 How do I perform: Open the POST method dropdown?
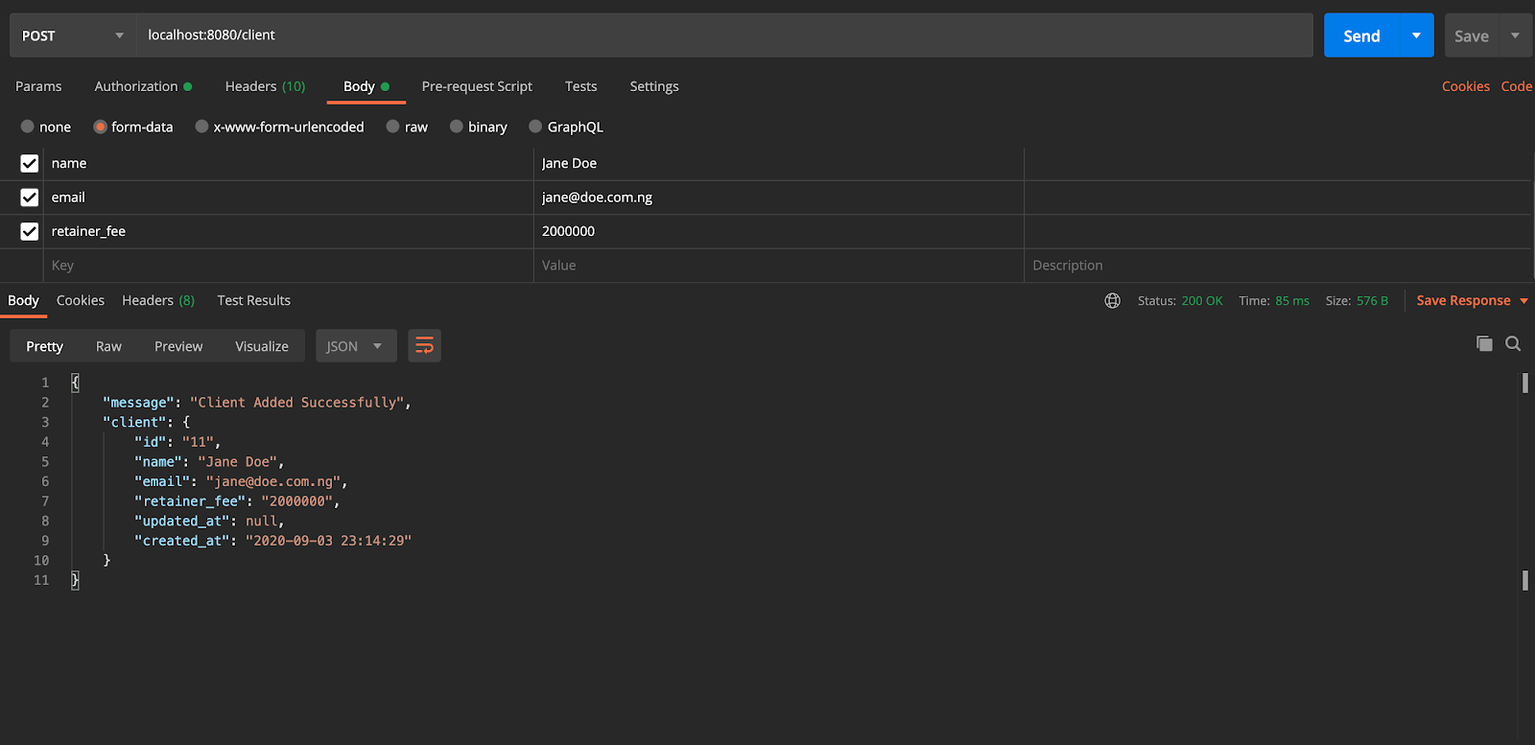(73, 35)
